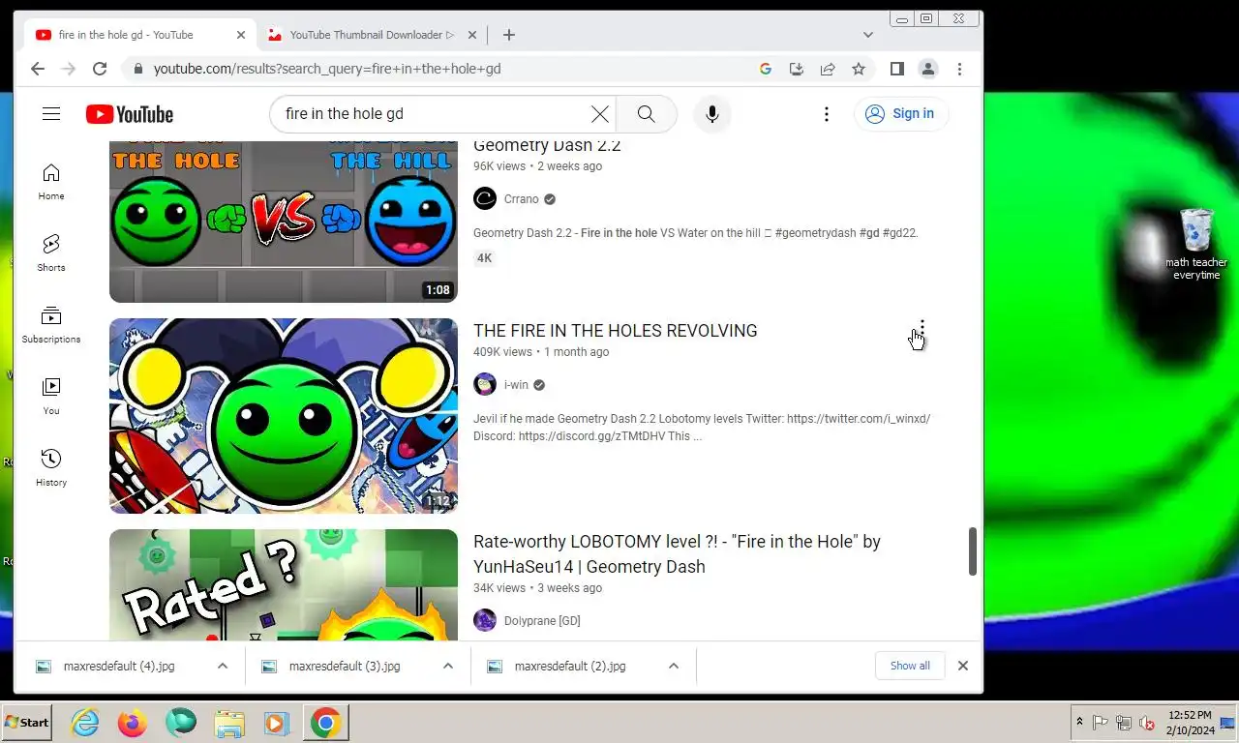Viewport: 1239px width, 743px height.
Task: Click the magnifier search button
Action: coord(647,114)
